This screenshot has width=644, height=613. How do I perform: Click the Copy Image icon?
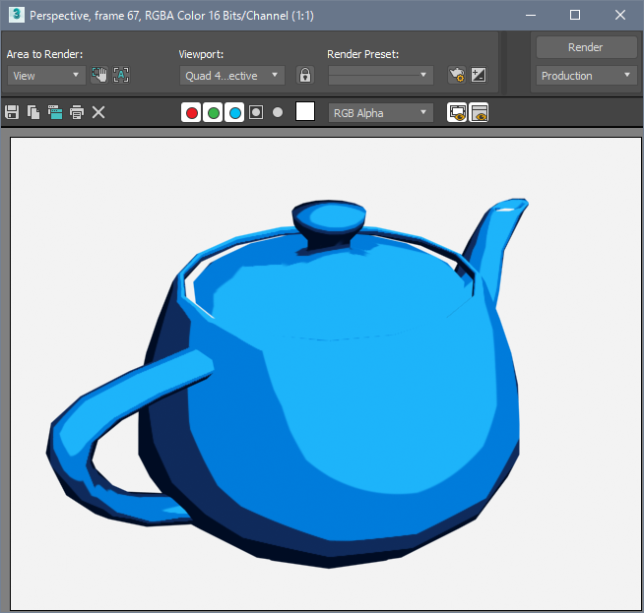pyautogui.click(x=33, y=113)
